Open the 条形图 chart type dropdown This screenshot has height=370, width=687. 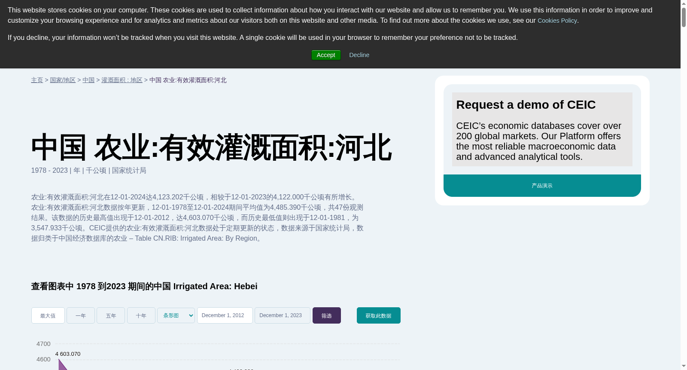tap(176, 315)
